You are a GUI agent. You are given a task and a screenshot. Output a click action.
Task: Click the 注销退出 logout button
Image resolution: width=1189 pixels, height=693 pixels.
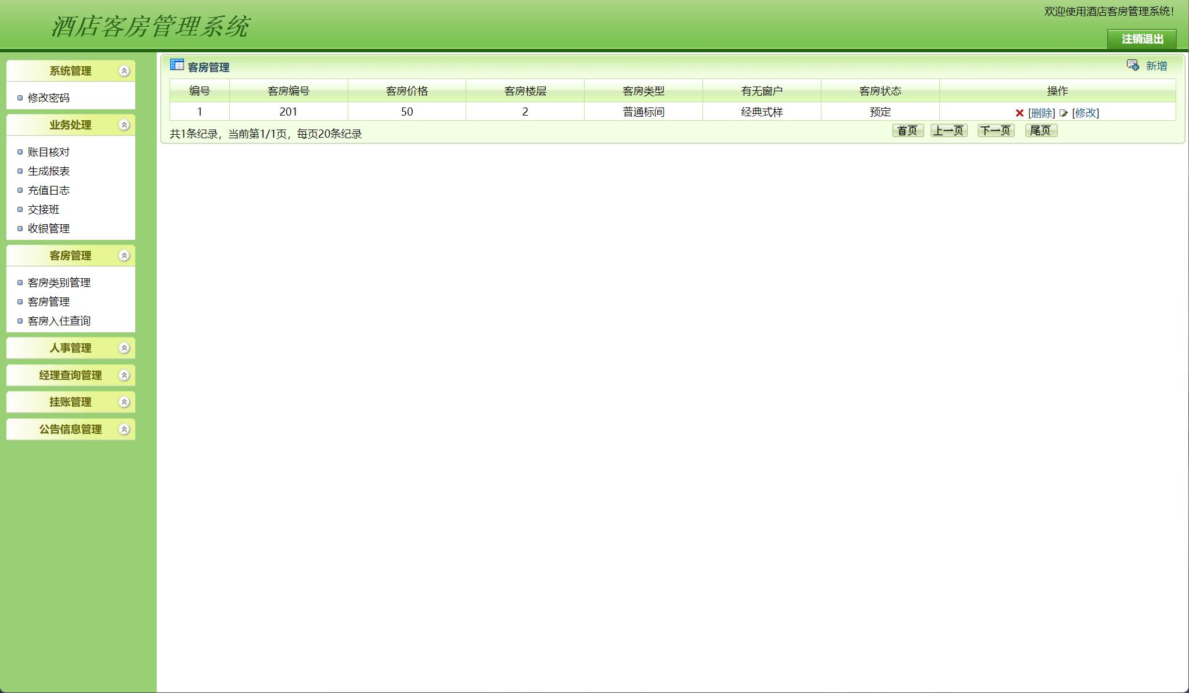[1141, 39]
